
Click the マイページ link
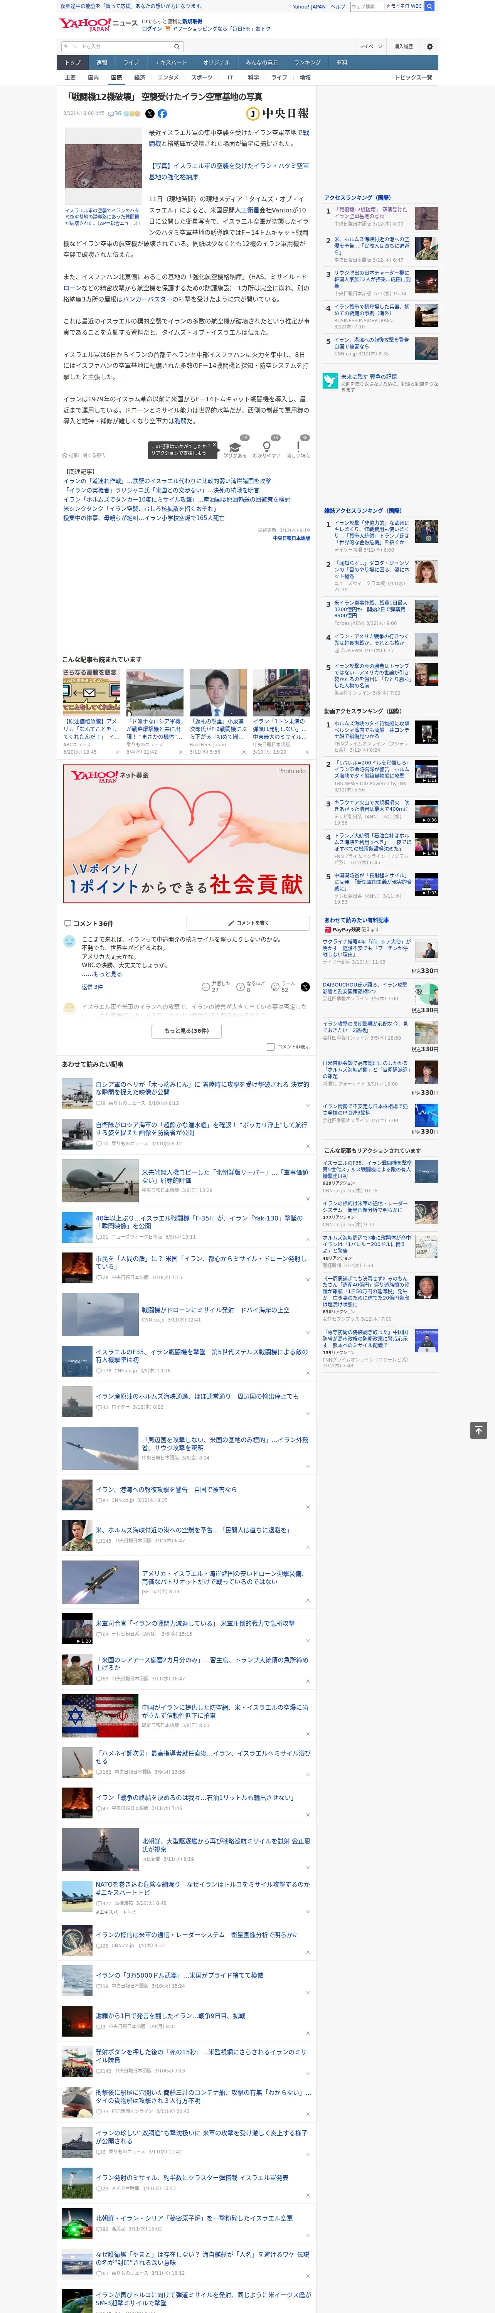[x=370, y=47]
